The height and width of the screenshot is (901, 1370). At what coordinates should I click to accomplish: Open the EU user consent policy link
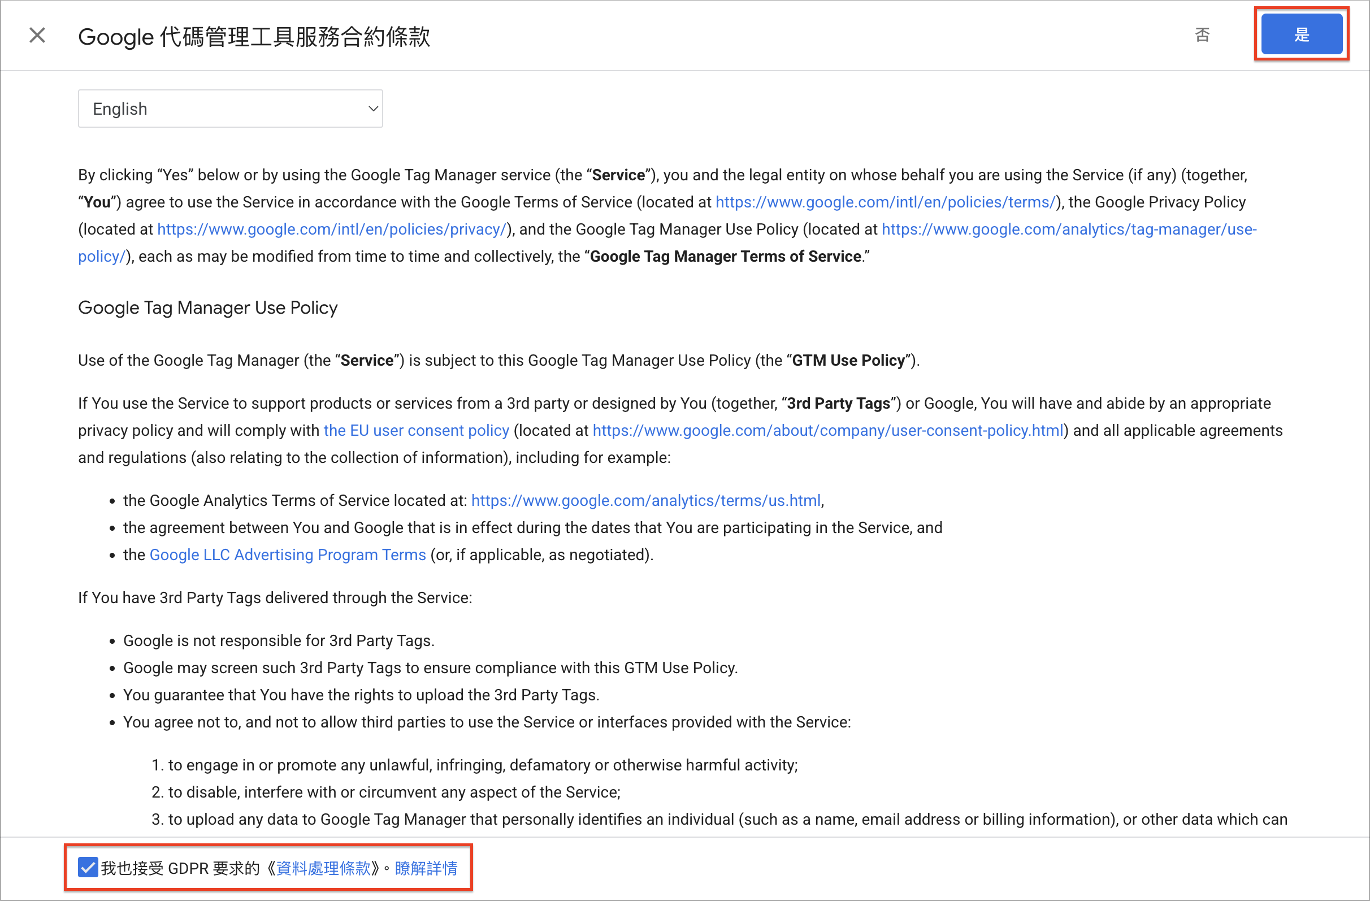point(416,431)
